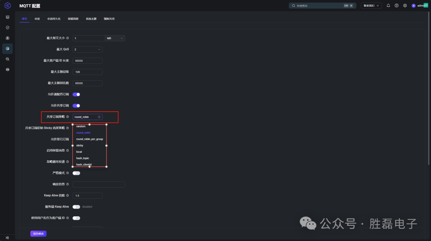Click info icon beside Sticky 选择策略 label
This screenshot has height=241, width=431.
67,128
